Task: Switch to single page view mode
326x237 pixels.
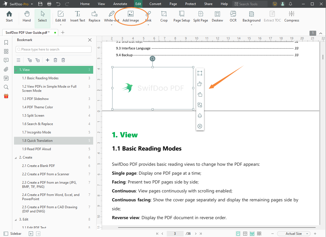Action: 238,234
